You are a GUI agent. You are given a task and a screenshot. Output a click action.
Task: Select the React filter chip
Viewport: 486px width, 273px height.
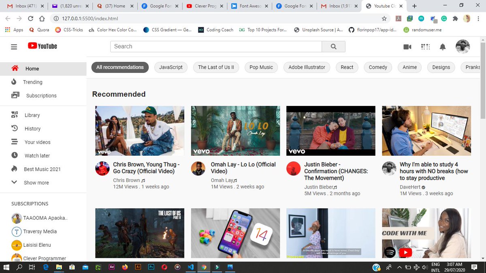(347, 67)
